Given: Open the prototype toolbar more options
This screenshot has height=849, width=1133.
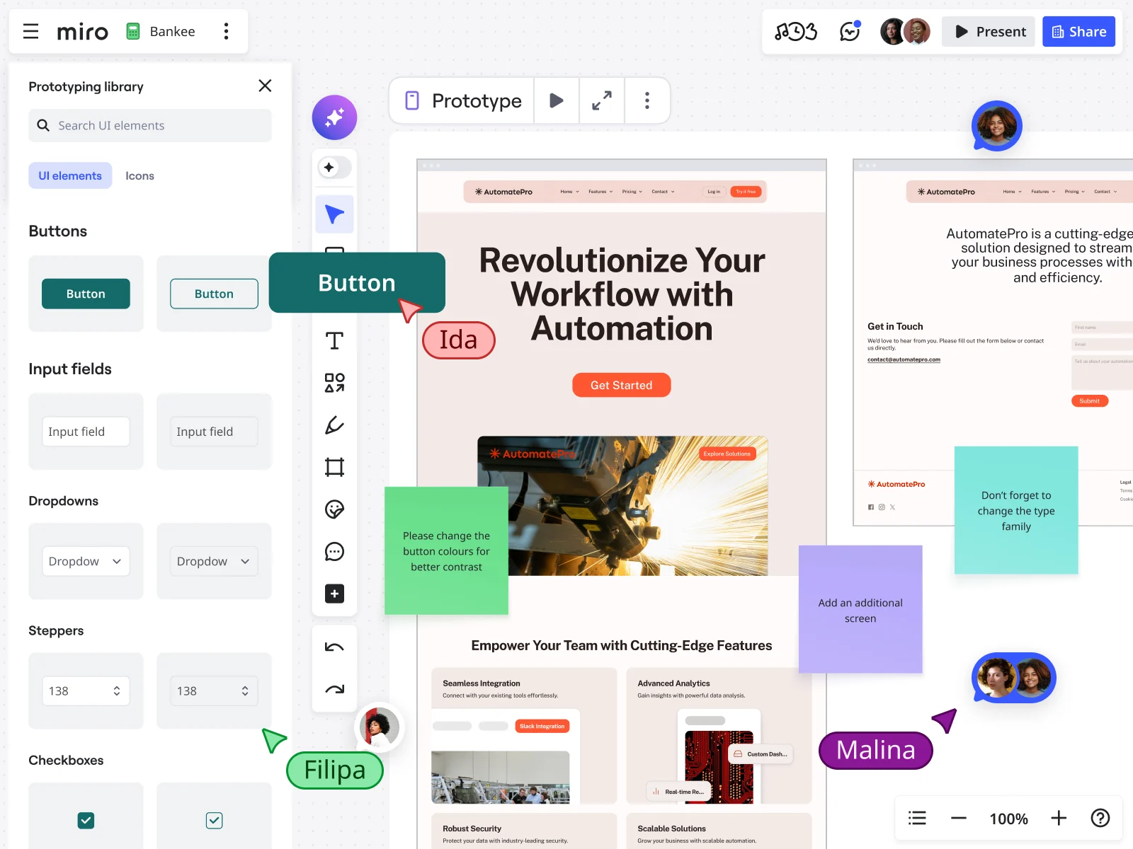Looking at the screenshot, I should coord(647,100).
